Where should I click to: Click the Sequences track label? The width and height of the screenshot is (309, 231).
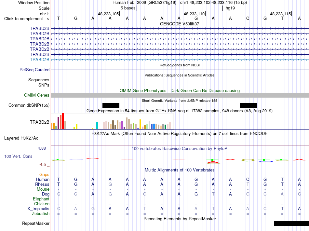pos(39,80)
